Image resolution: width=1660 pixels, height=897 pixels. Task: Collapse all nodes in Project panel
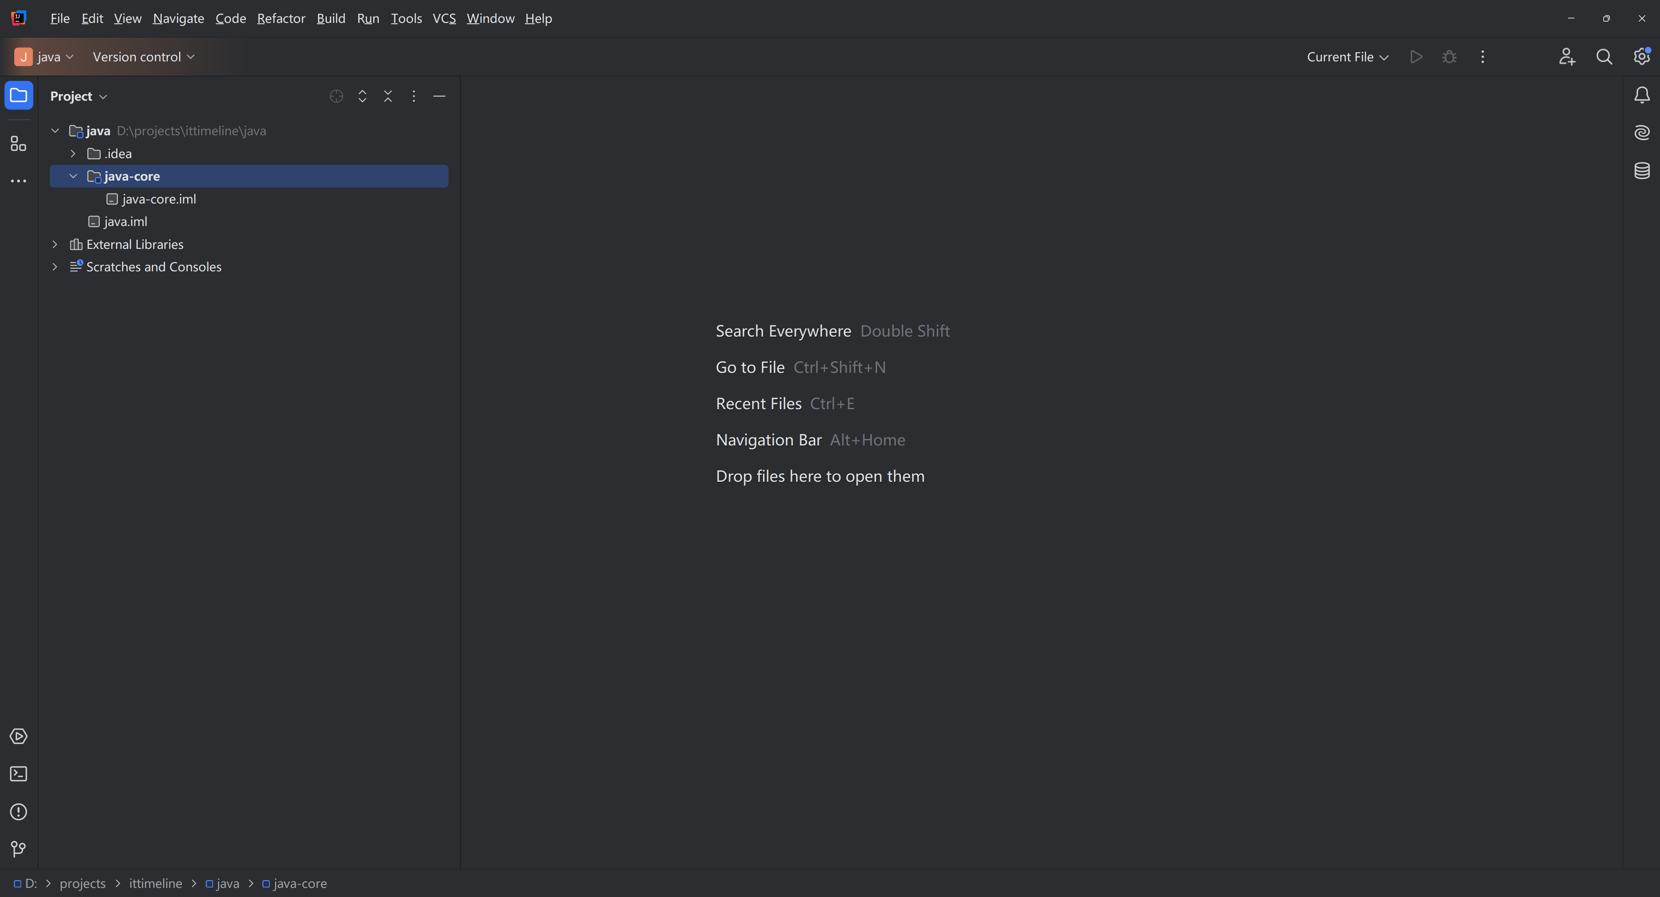click(388, 96)
